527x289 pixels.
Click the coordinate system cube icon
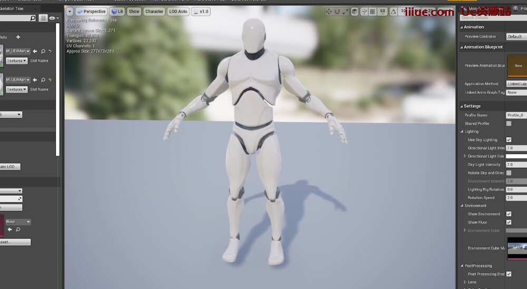click(355, 11)
